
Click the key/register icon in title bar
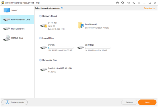[x=133, y=3]
